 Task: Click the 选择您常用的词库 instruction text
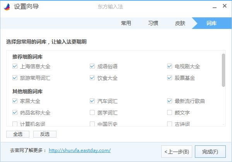point(46,42)
